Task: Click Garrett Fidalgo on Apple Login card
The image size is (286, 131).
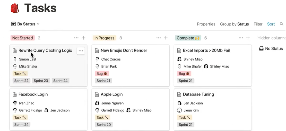Action: (x=110, y=110)
